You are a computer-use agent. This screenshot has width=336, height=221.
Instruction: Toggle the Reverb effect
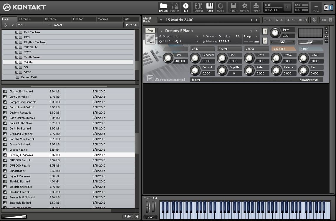[229, 49]
